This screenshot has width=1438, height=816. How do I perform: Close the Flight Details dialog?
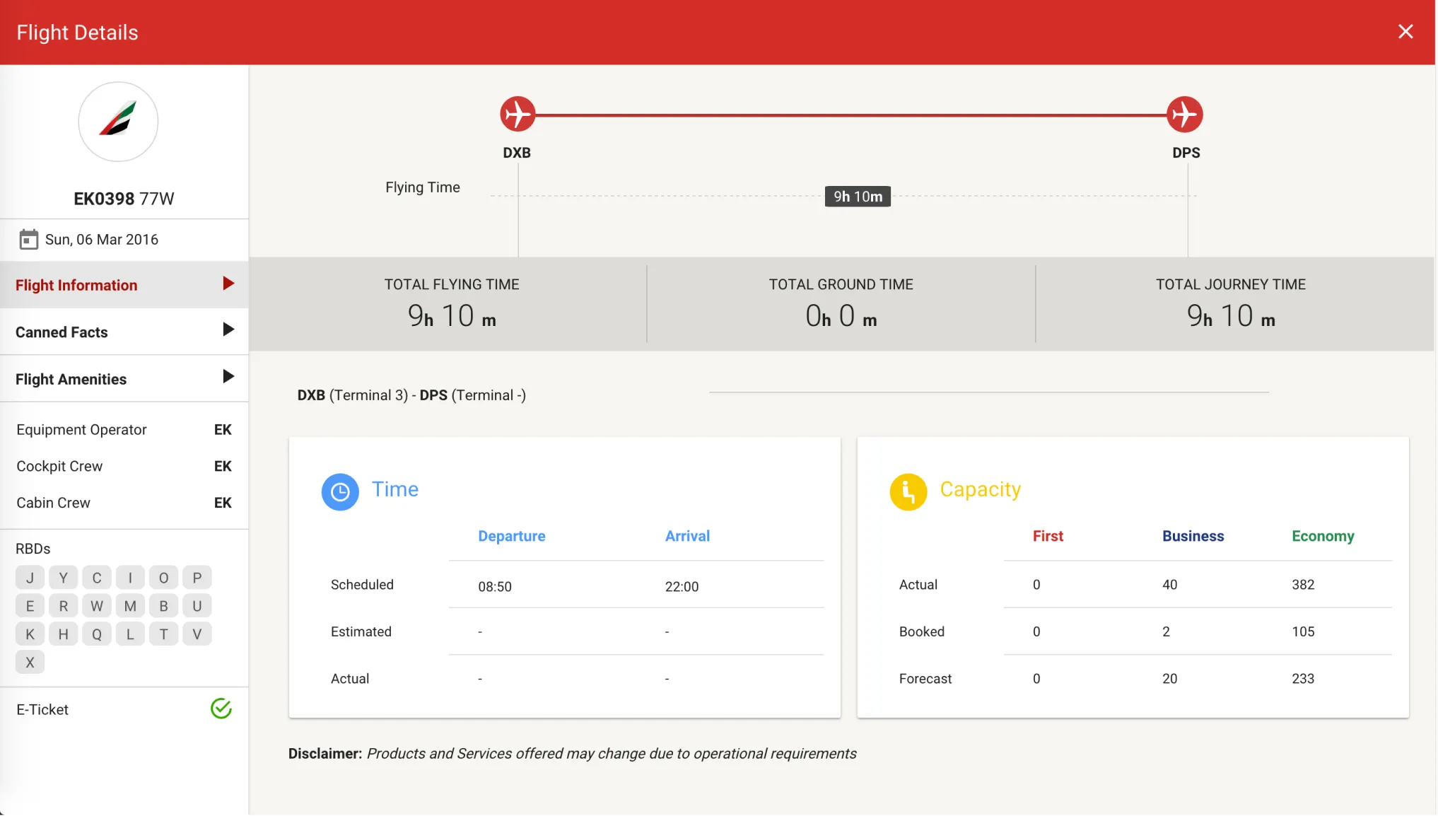click(x=1405, y=32)
